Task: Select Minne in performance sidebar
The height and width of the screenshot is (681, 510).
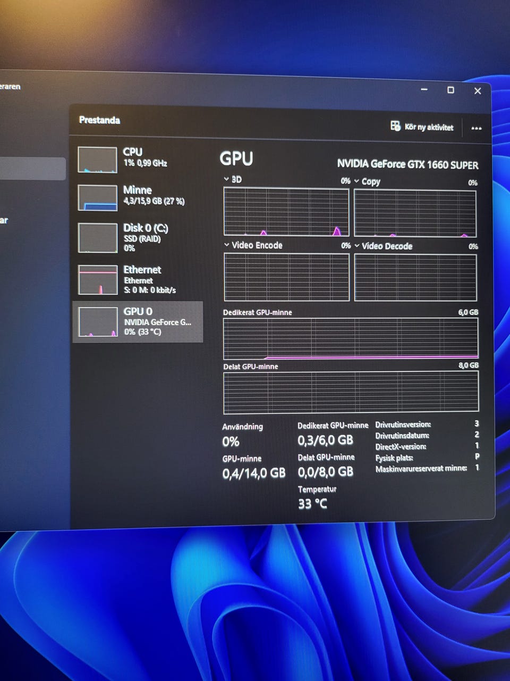Action: point(137,197)
